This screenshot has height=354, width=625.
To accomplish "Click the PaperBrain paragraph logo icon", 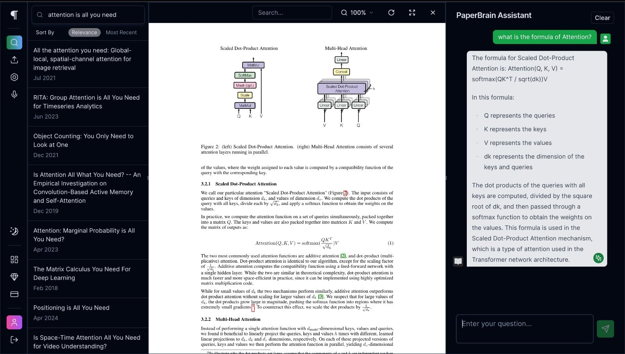I will (x=14, y=15).
